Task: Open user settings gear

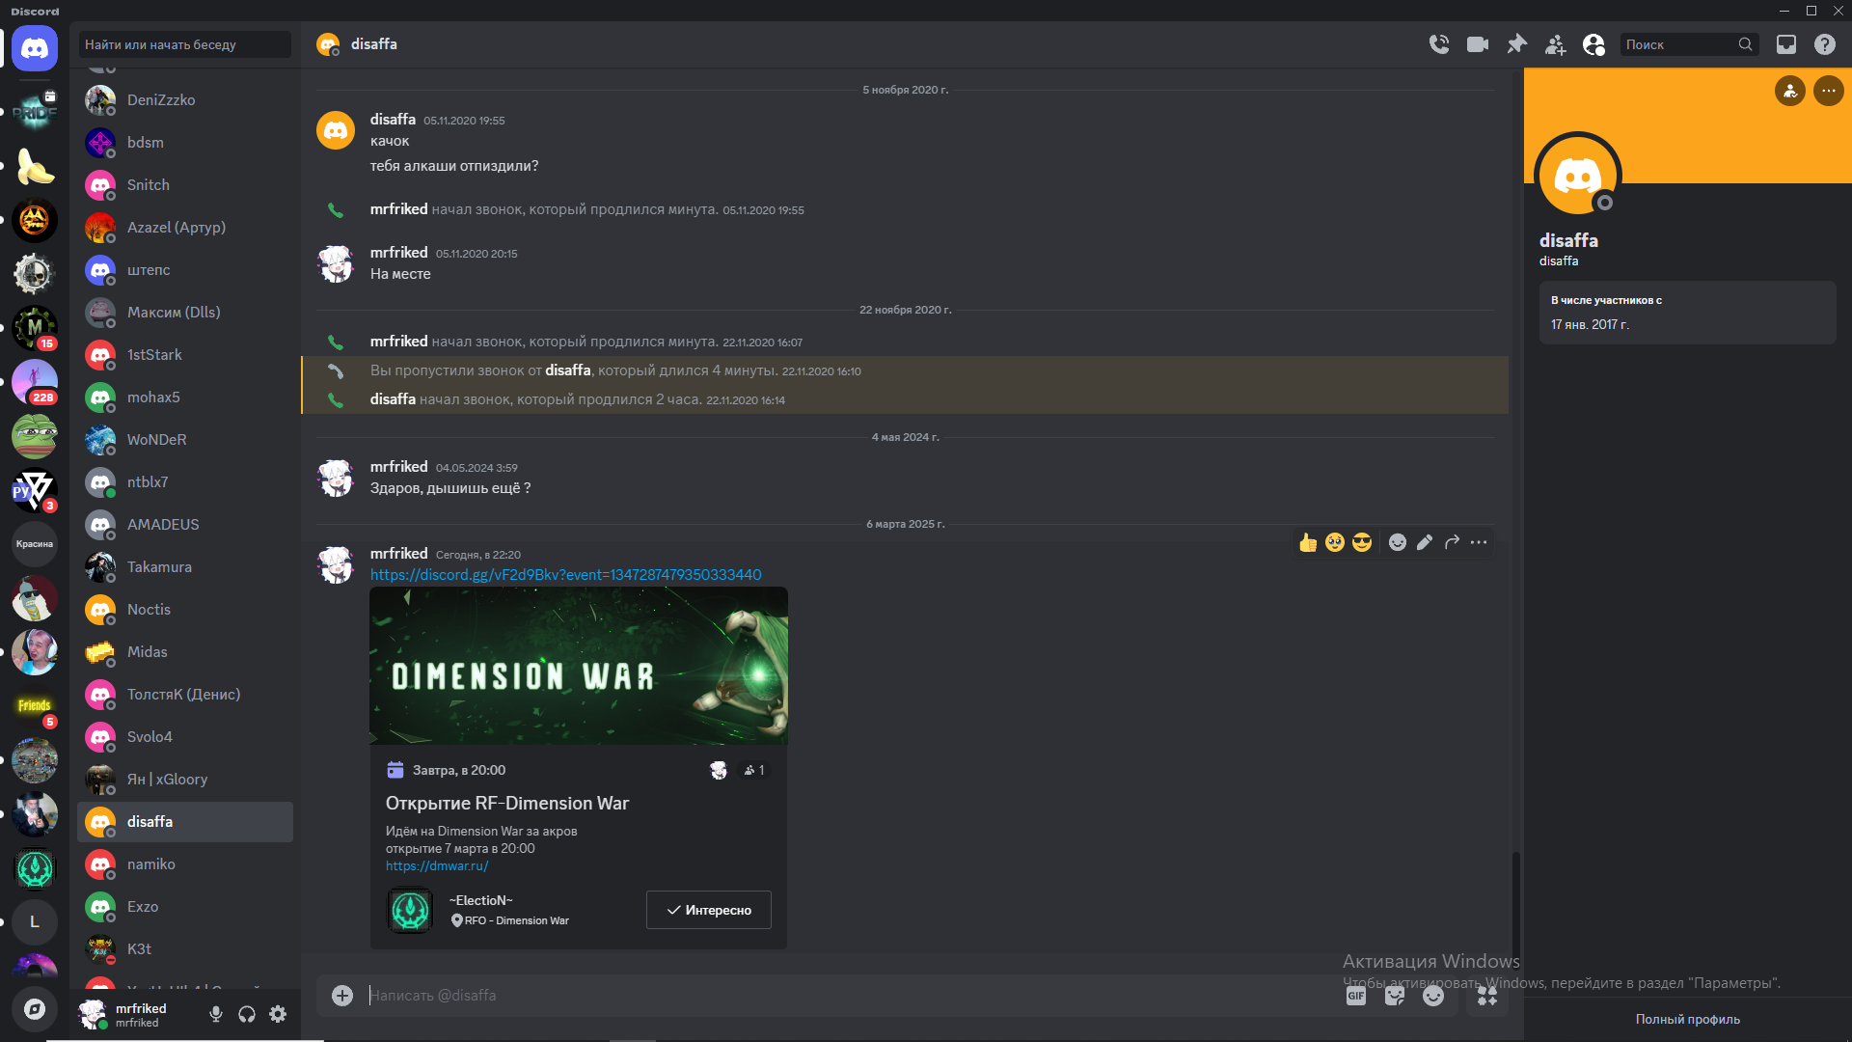Action: [278, 1014]
